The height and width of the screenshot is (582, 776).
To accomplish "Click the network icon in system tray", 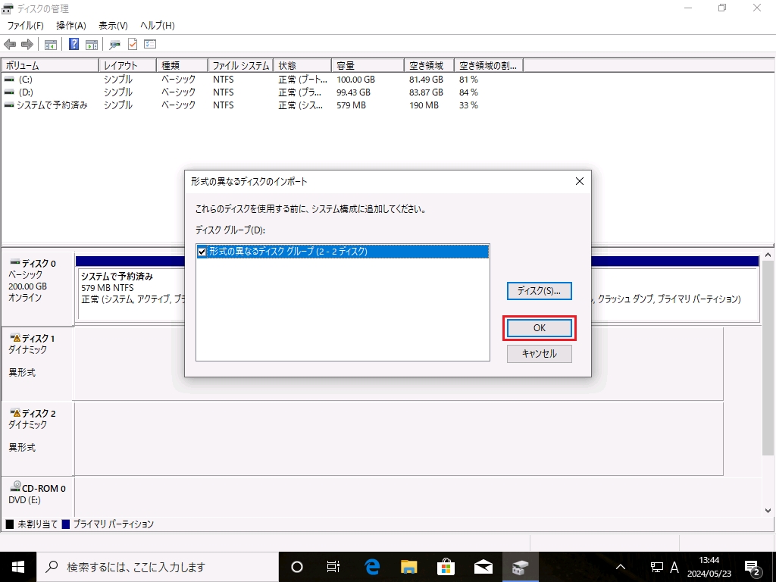I will coord(657,567).
